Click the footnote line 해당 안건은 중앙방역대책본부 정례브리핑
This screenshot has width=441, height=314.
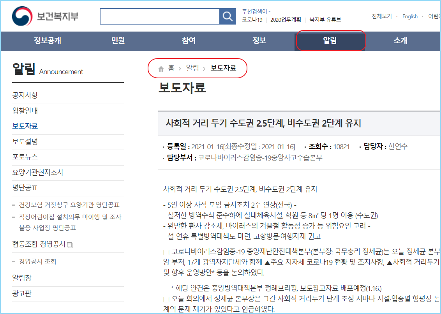pyautogui.click(x=276, y=288)
